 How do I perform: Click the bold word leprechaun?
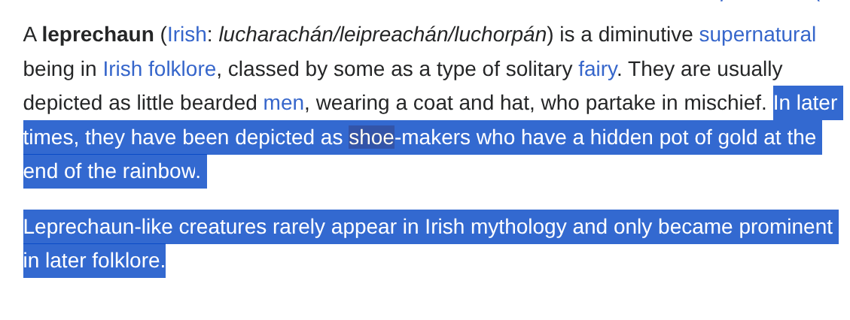(98, 35)
